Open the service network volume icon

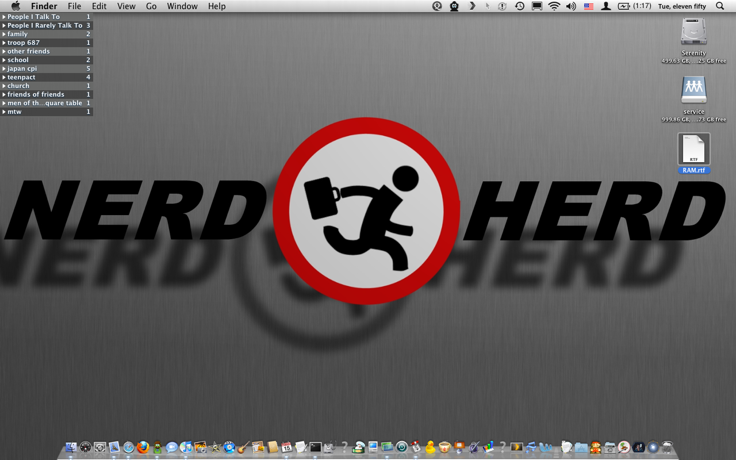click(693, 90)
